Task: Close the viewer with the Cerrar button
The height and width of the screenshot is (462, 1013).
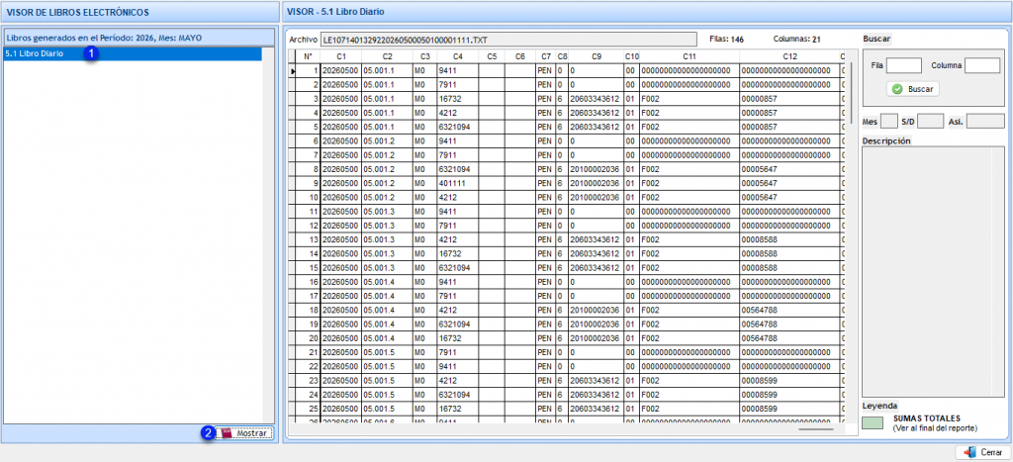Action: click(983, 452)
